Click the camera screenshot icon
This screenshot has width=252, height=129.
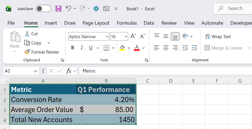(x=106, y=9)
